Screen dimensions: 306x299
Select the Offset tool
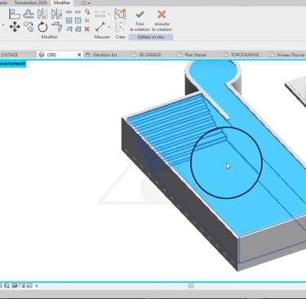coord(29,14)
